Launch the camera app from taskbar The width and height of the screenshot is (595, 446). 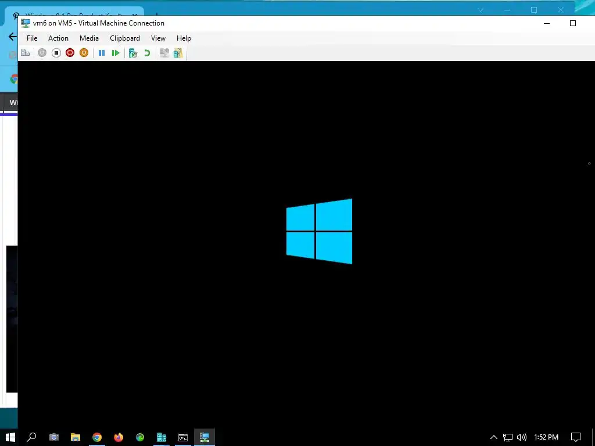pyautogui.click(x=54, y=437)
